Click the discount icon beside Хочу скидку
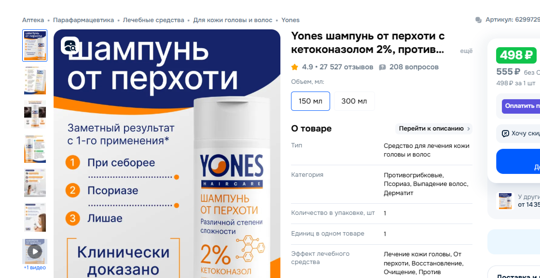540x278 pixels. [x=505, y=133]
